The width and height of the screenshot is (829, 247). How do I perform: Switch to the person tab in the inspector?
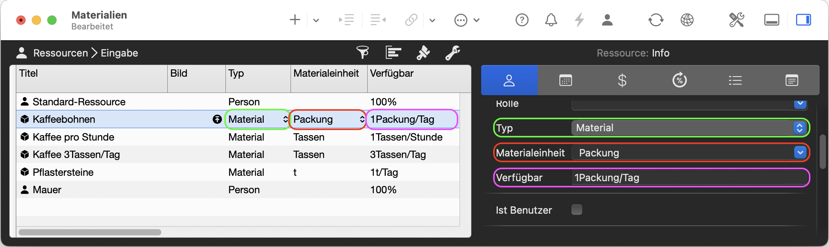509,80
